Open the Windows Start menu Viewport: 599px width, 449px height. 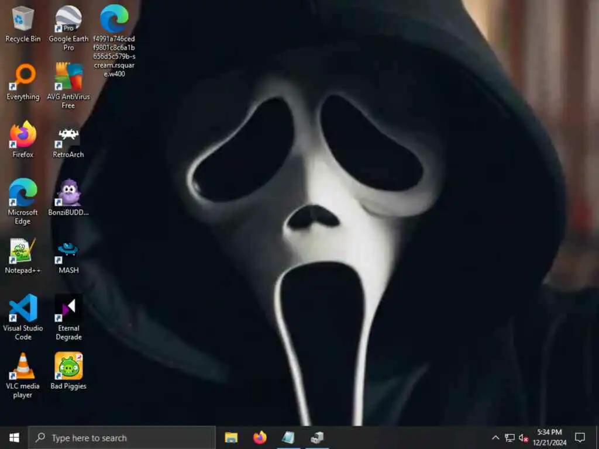(14, 437)
